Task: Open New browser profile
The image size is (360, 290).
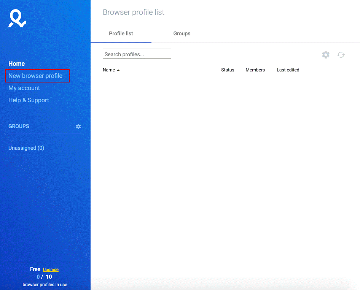Action: click(35, 76)
